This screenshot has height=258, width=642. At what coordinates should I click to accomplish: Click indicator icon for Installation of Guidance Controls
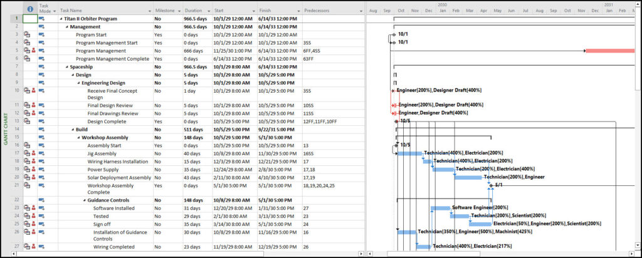point(26,232)
